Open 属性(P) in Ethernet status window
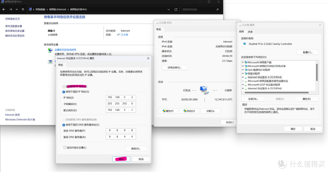Screen dimensions: 329x180 pyautogui.click(x=168, y=111)
